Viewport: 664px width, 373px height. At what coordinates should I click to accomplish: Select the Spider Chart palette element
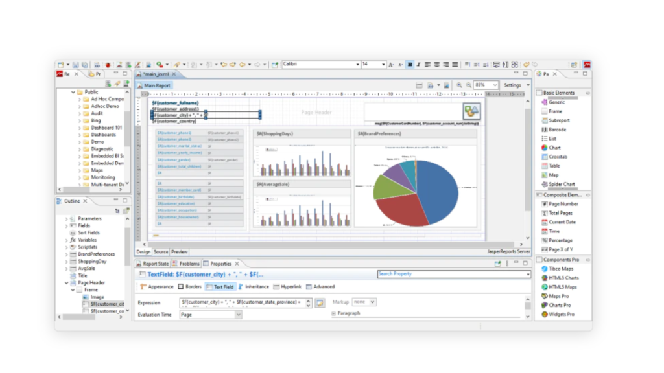558,185
